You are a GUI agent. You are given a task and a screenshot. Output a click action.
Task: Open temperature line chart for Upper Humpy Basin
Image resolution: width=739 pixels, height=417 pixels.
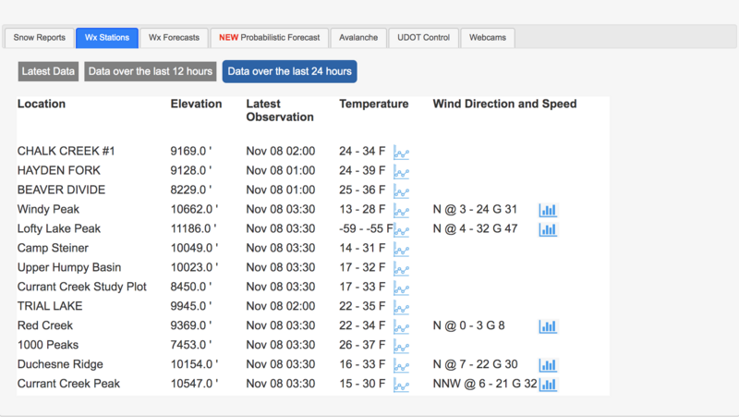coord(401,268)
